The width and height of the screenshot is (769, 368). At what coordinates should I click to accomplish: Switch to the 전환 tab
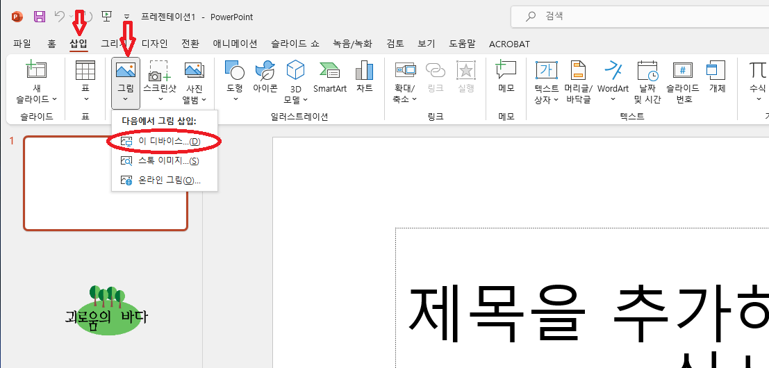(190, 44)
